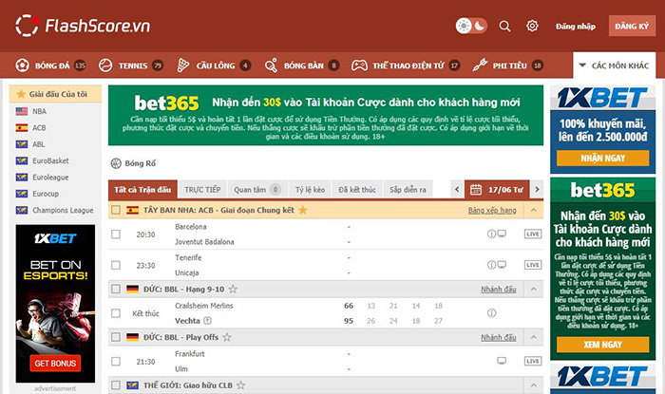The height and width of the screenshot is (394, 665).
Task: Click the Đăng nhập login link
Action: tap(576, 27)
